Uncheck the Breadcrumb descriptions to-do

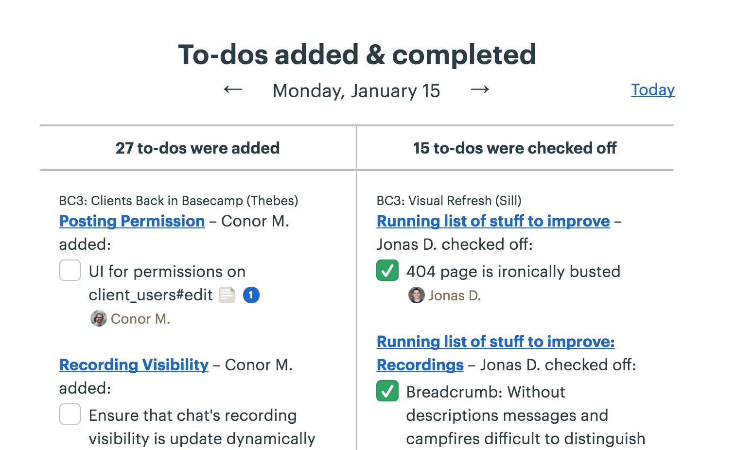[x=387, y=391]
